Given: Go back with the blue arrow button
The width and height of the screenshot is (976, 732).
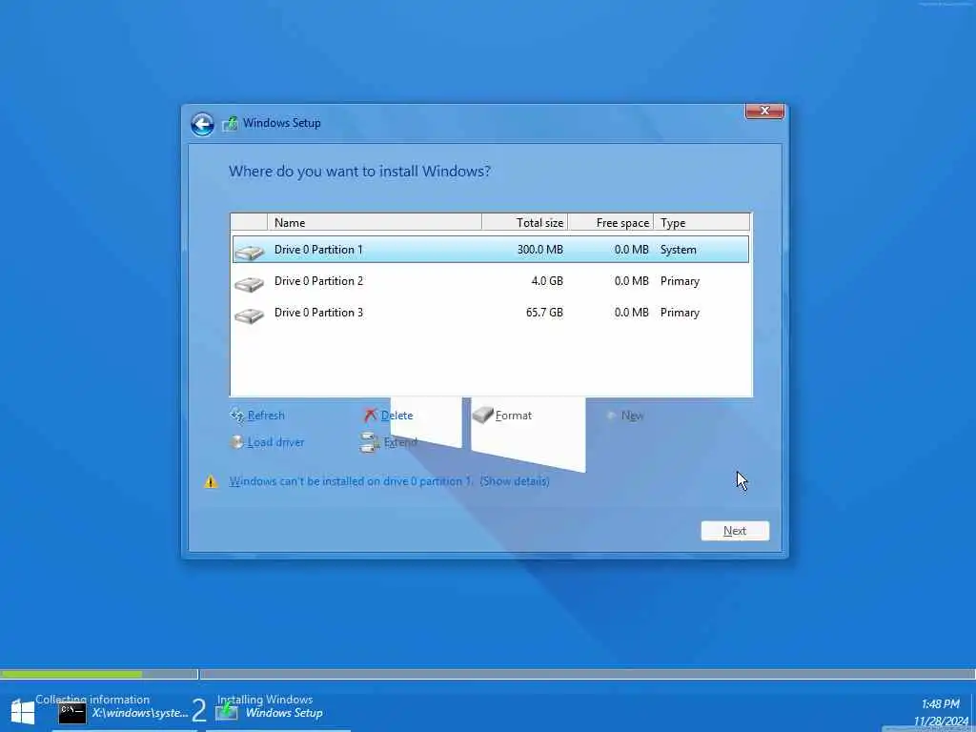Looking at the screenshot, I should [x=202, y=124].
